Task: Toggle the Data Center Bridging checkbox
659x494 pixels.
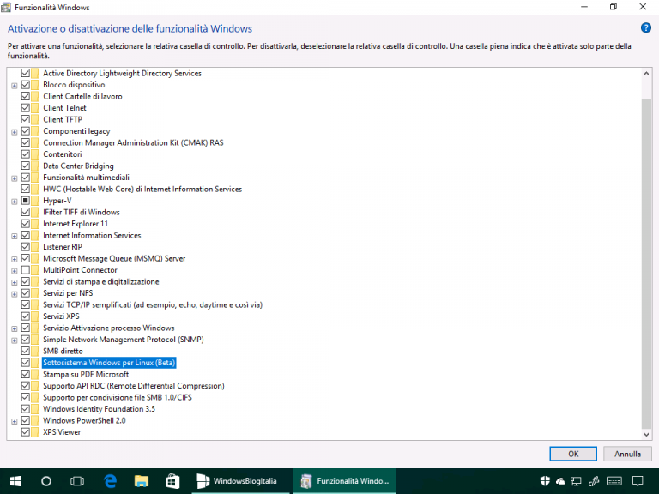Action: 25,166
